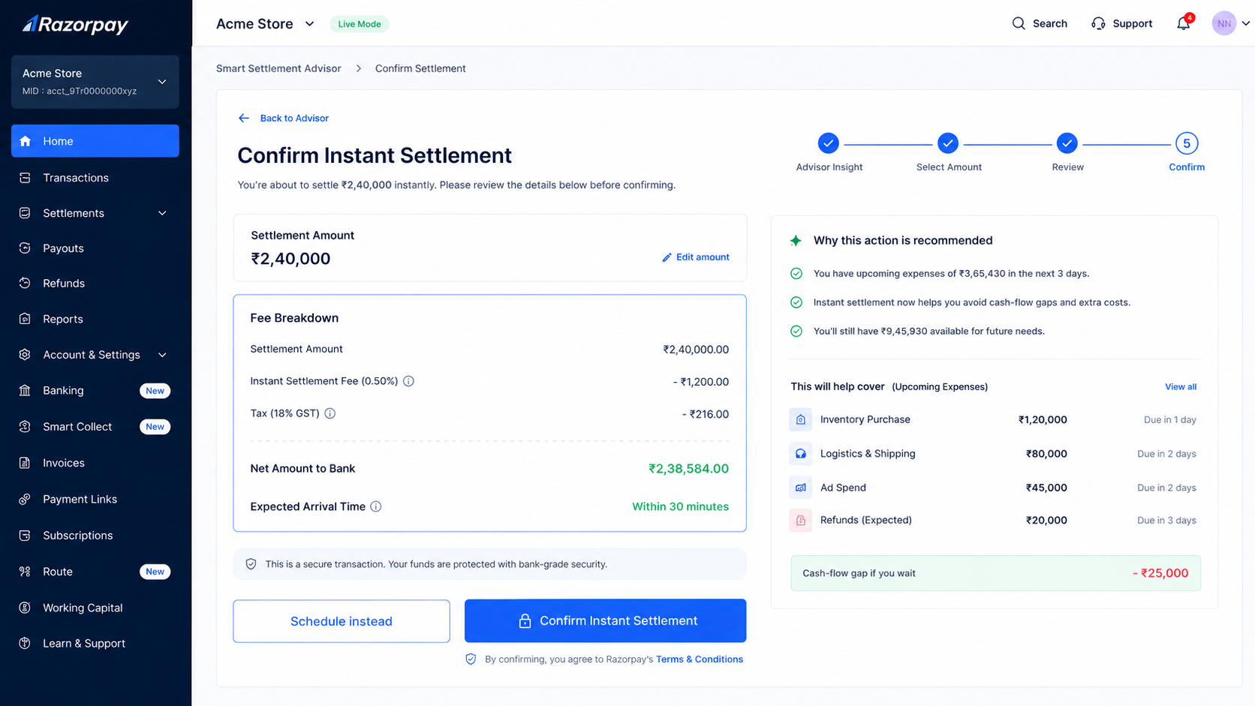Click the Refunds sidebar icon

(x=25, y=284)
